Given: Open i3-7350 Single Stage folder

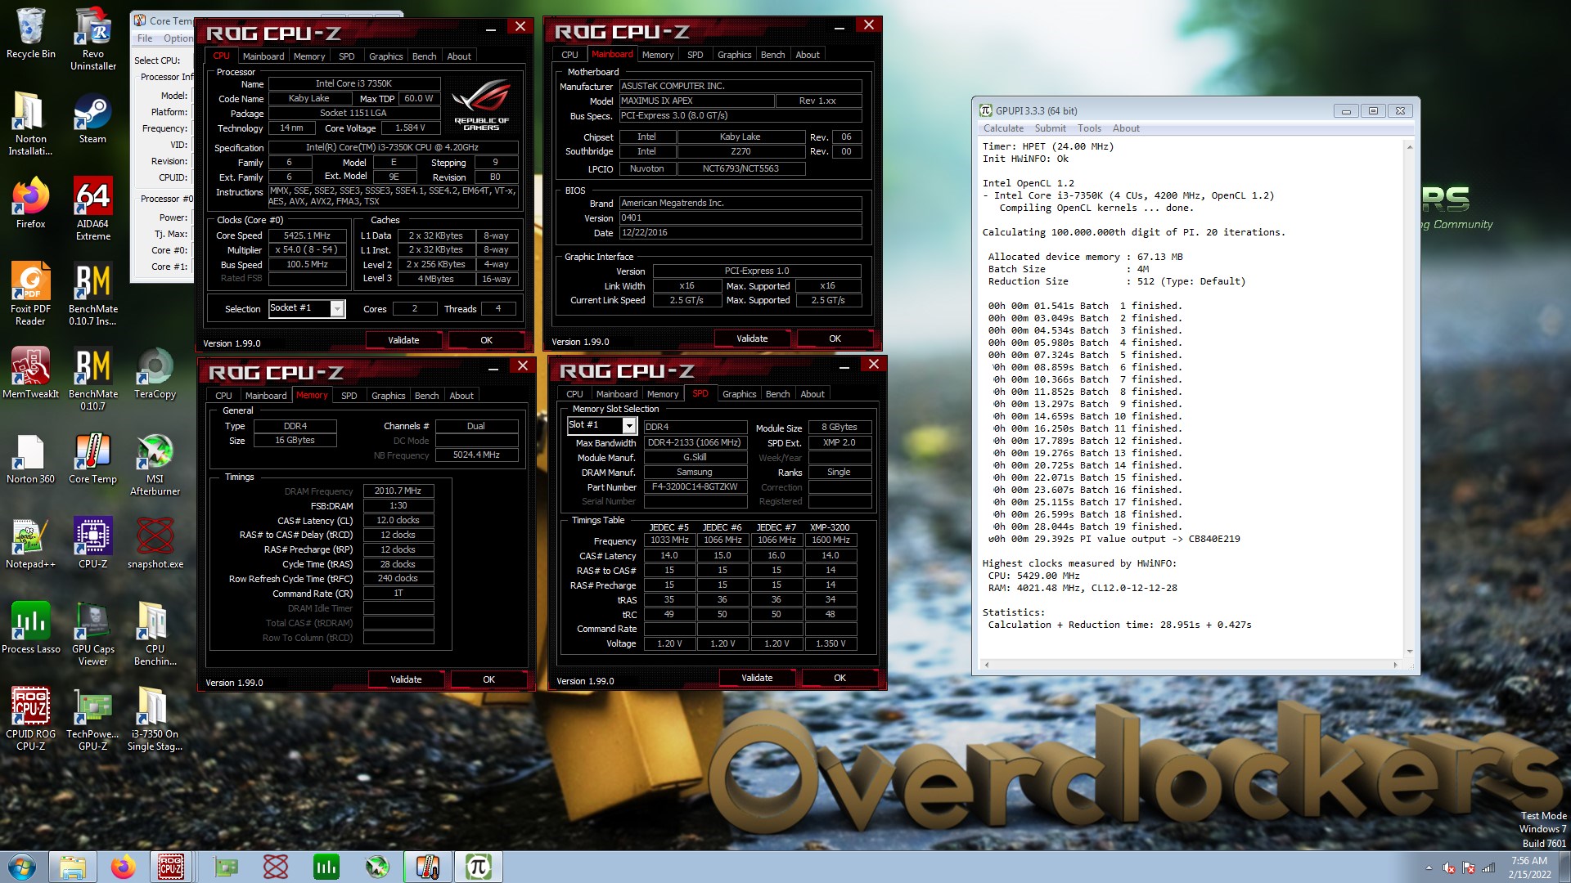Looking at the screenshot, I should tap(155, 719).
